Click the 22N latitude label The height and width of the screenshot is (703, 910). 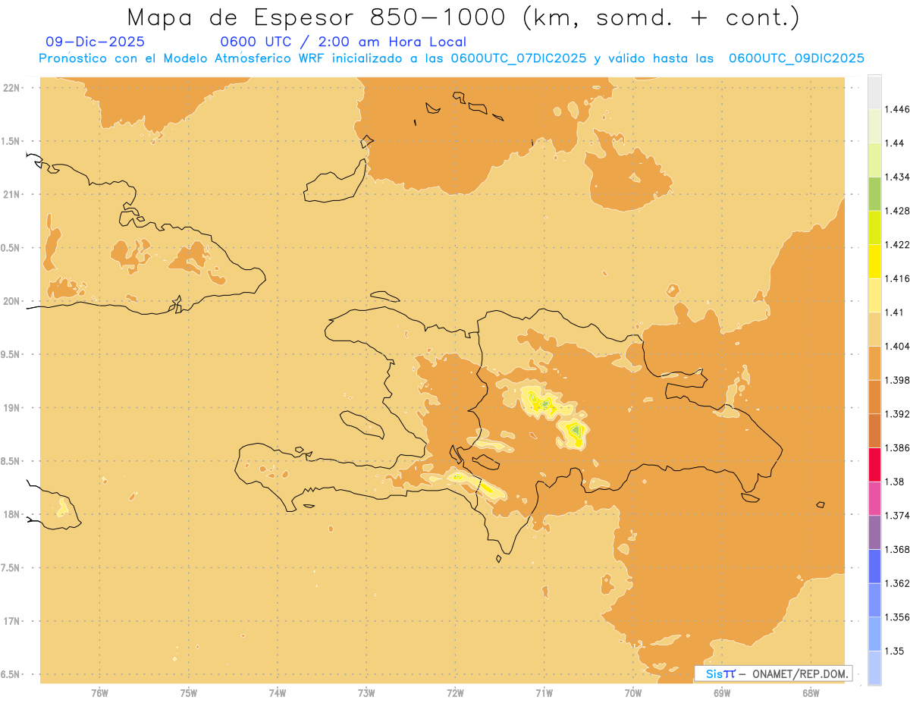pos(13,87)
